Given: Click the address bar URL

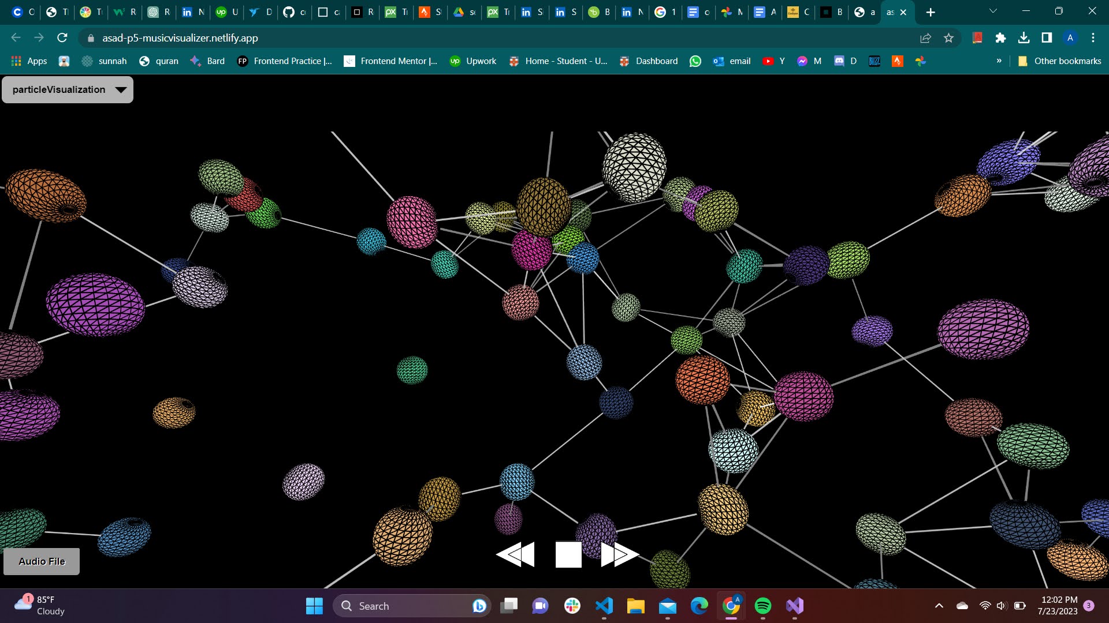Looking at the screenshot, I should 180,38.
